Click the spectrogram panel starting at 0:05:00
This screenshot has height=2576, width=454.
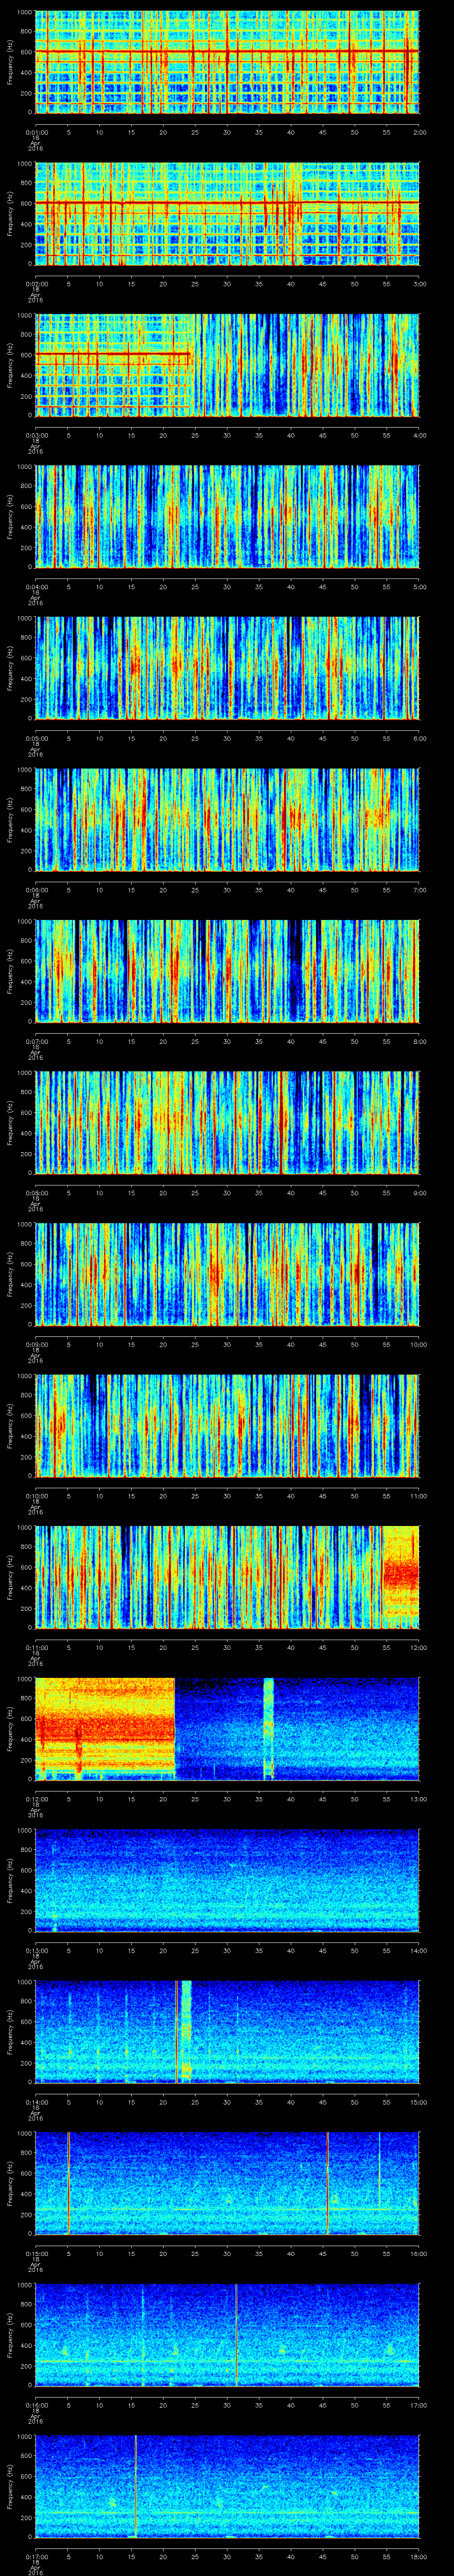pos(227,668)
